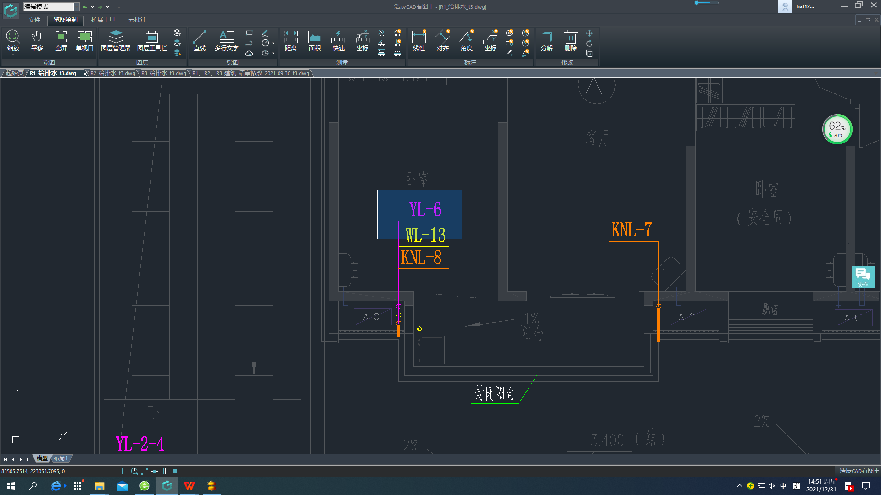Expand the 缩放 zoom options arrow
The image size is (881, 495).
tap(13, 55)
